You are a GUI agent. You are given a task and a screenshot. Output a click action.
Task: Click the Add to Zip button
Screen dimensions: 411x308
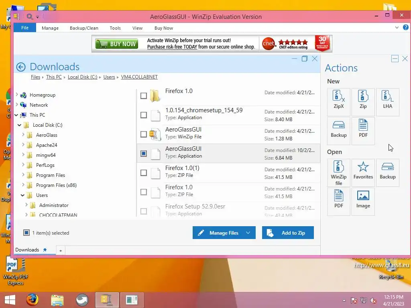click(288, 233)
